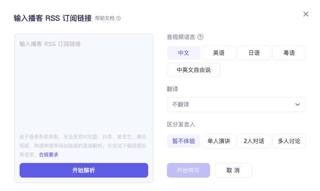
Task: Select 中英文自由说 language option
Action: (x=193, y=70)
